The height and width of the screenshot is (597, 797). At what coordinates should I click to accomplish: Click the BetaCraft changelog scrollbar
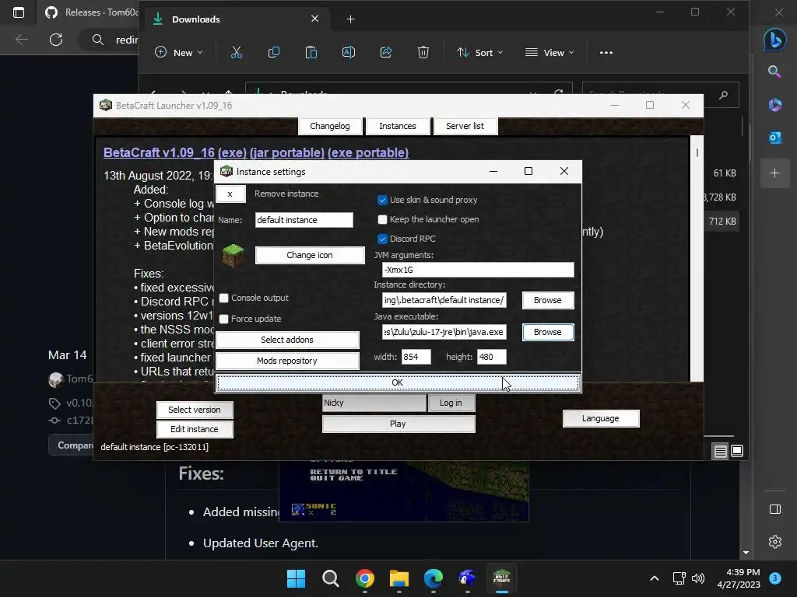point(697,258)
